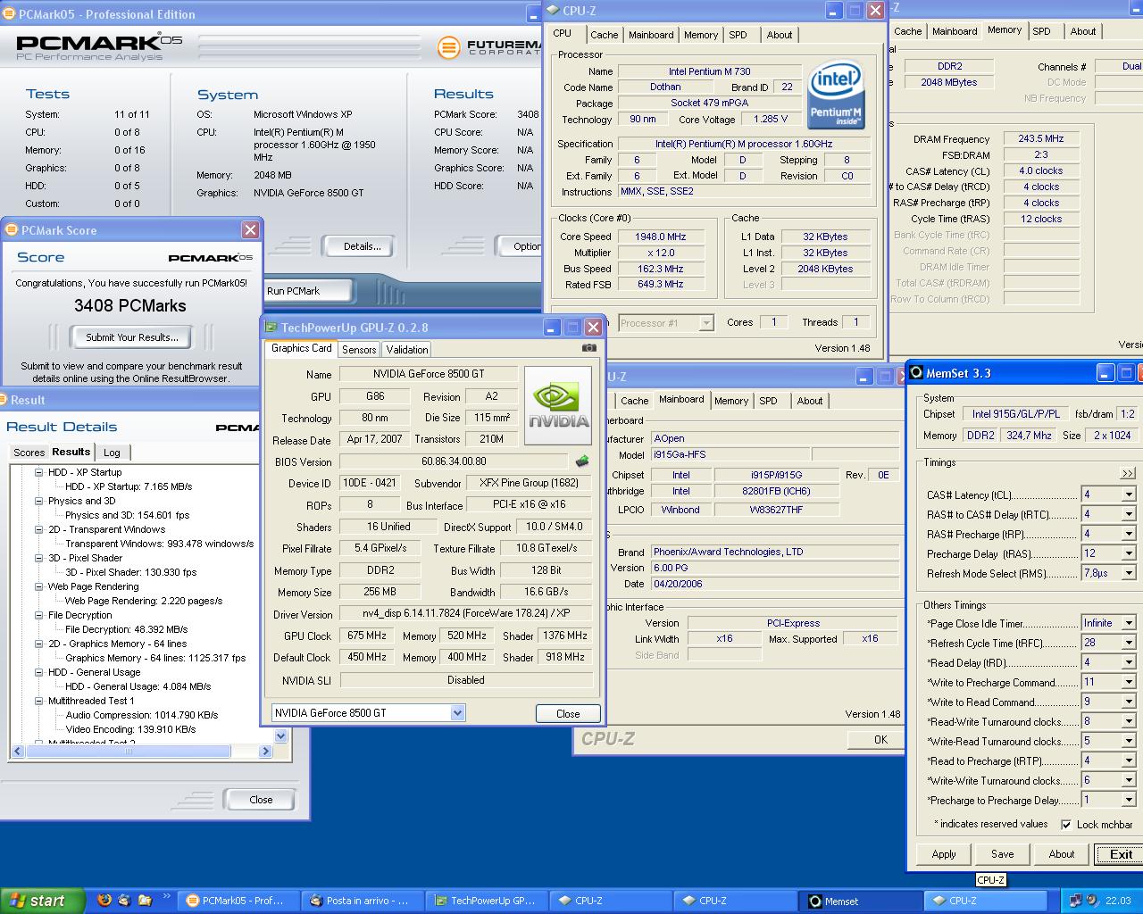The height and width of the screenshot is (914, 1143).
Task: Collapse Physics and 3D tree node
Action: tap(39, 501)
